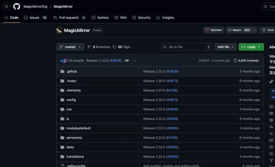
Task: Click the green commit status checkmark
Action: click(135, 61)
